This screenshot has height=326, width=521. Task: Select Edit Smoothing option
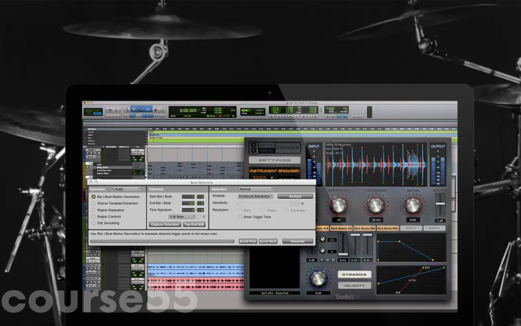106,223
